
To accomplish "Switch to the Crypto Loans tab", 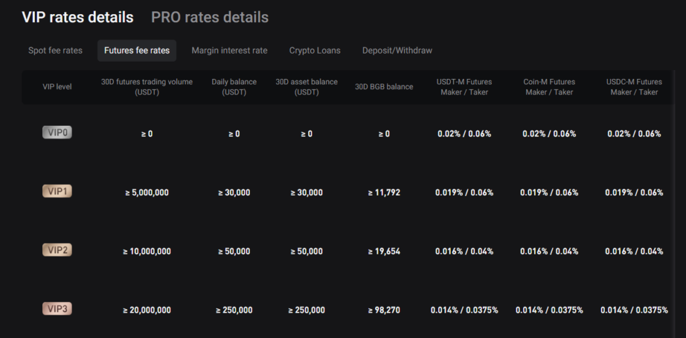I will coord(315,51).
